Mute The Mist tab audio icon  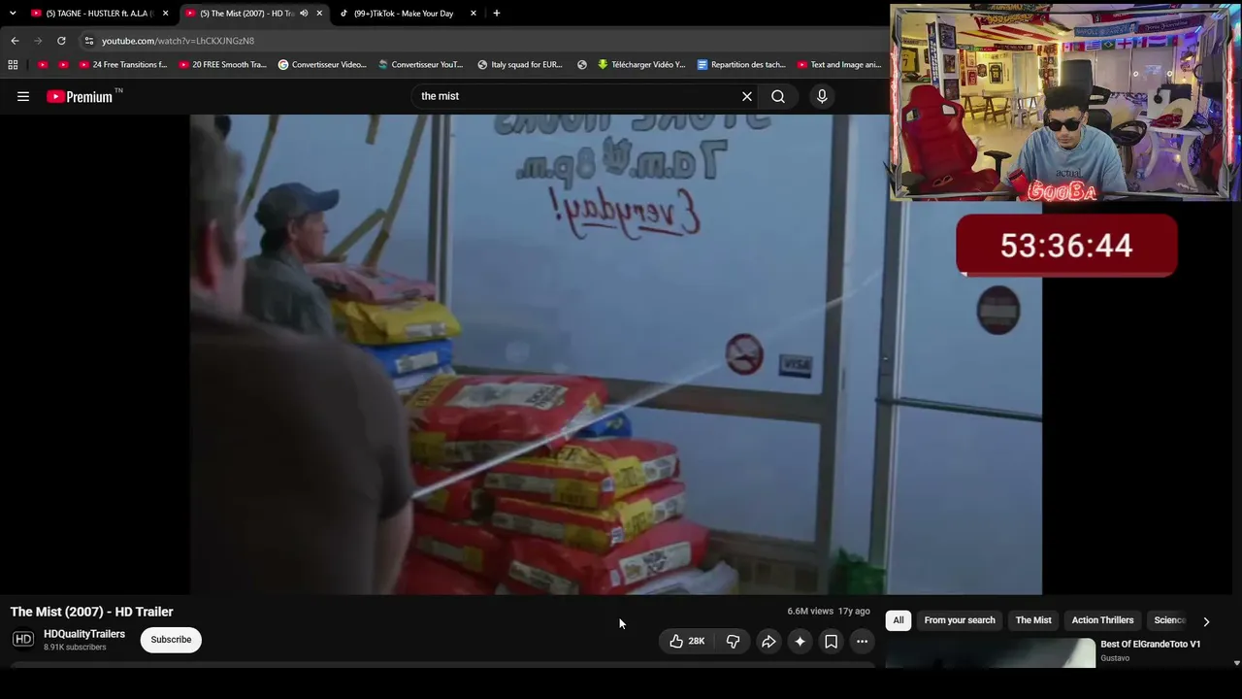point(304,14)
